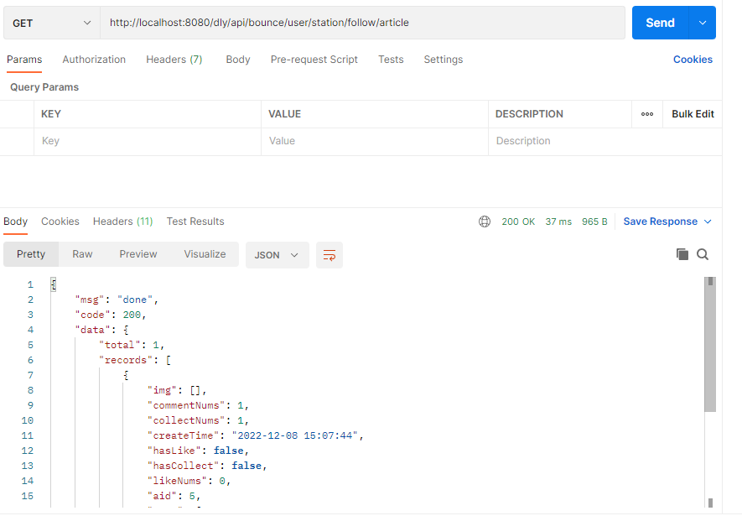742x516 pixels.
Task: Open the Pre-request Script tab
Action: [x=314, y=60]
